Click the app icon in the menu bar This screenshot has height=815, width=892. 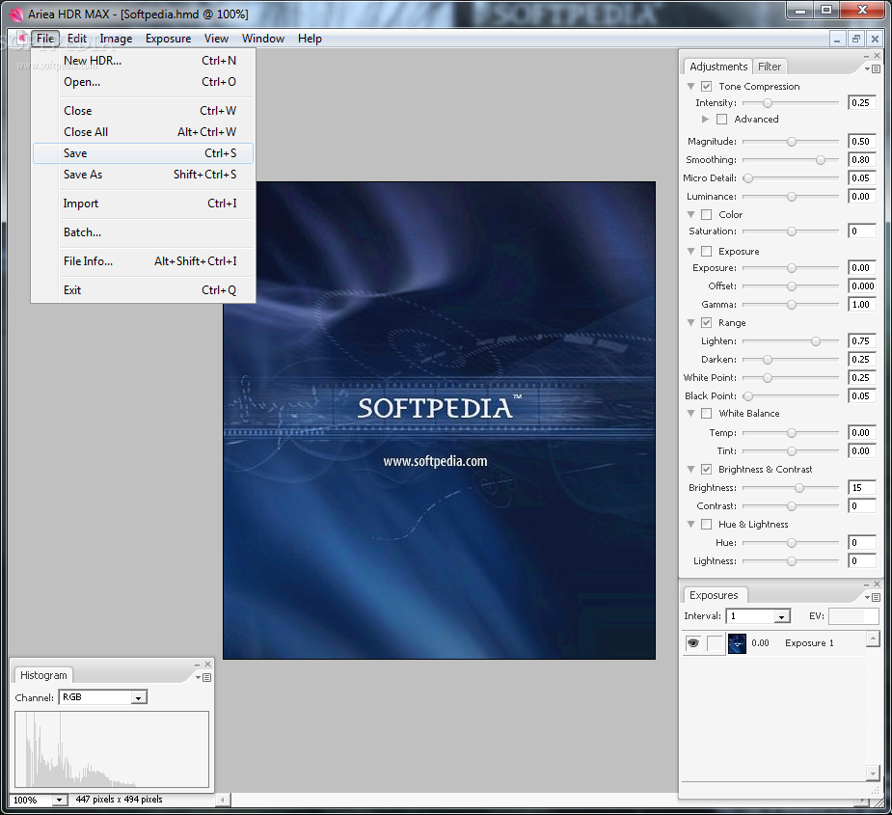pos(21,39)
